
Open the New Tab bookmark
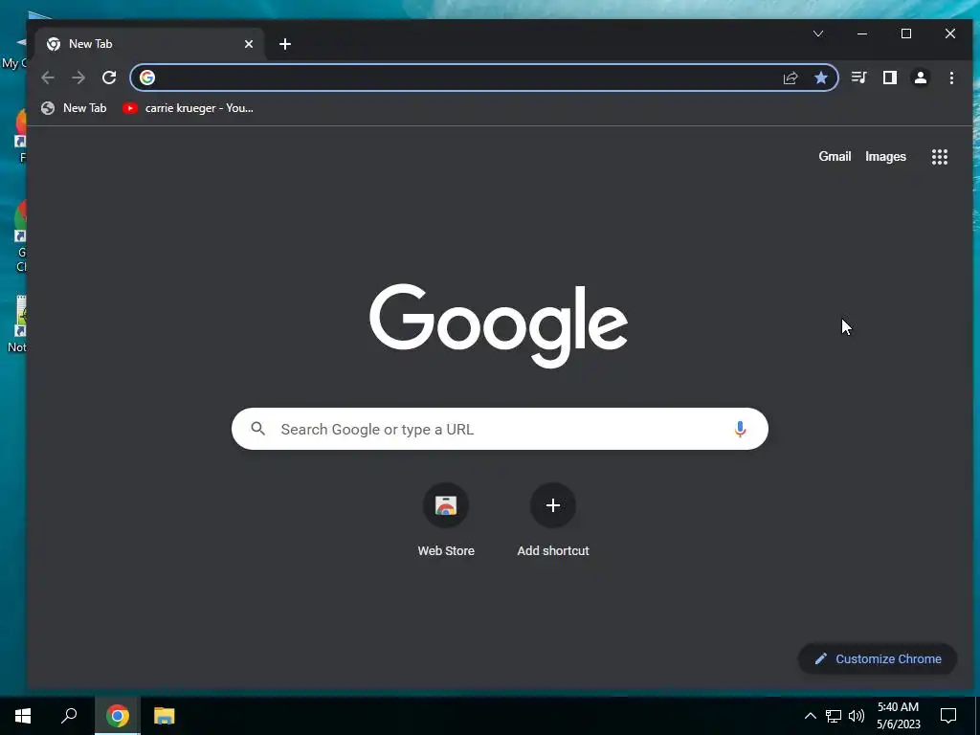point(74,108)
